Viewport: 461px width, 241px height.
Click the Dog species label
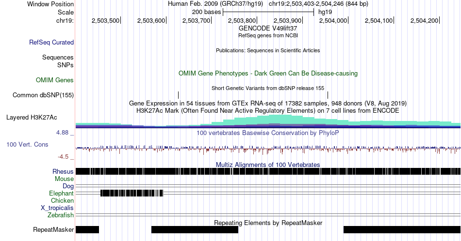[68, 186]
